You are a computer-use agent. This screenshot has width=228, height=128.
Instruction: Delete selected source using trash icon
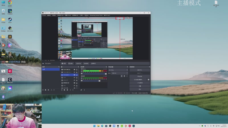[64, 90]
